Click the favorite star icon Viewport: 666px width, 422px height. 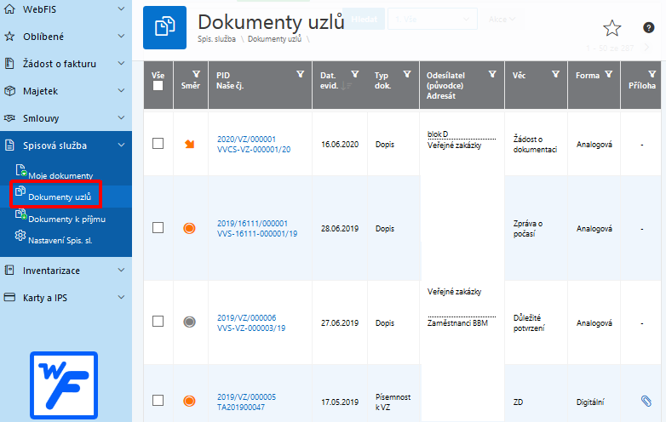click(x=611, y=28)
